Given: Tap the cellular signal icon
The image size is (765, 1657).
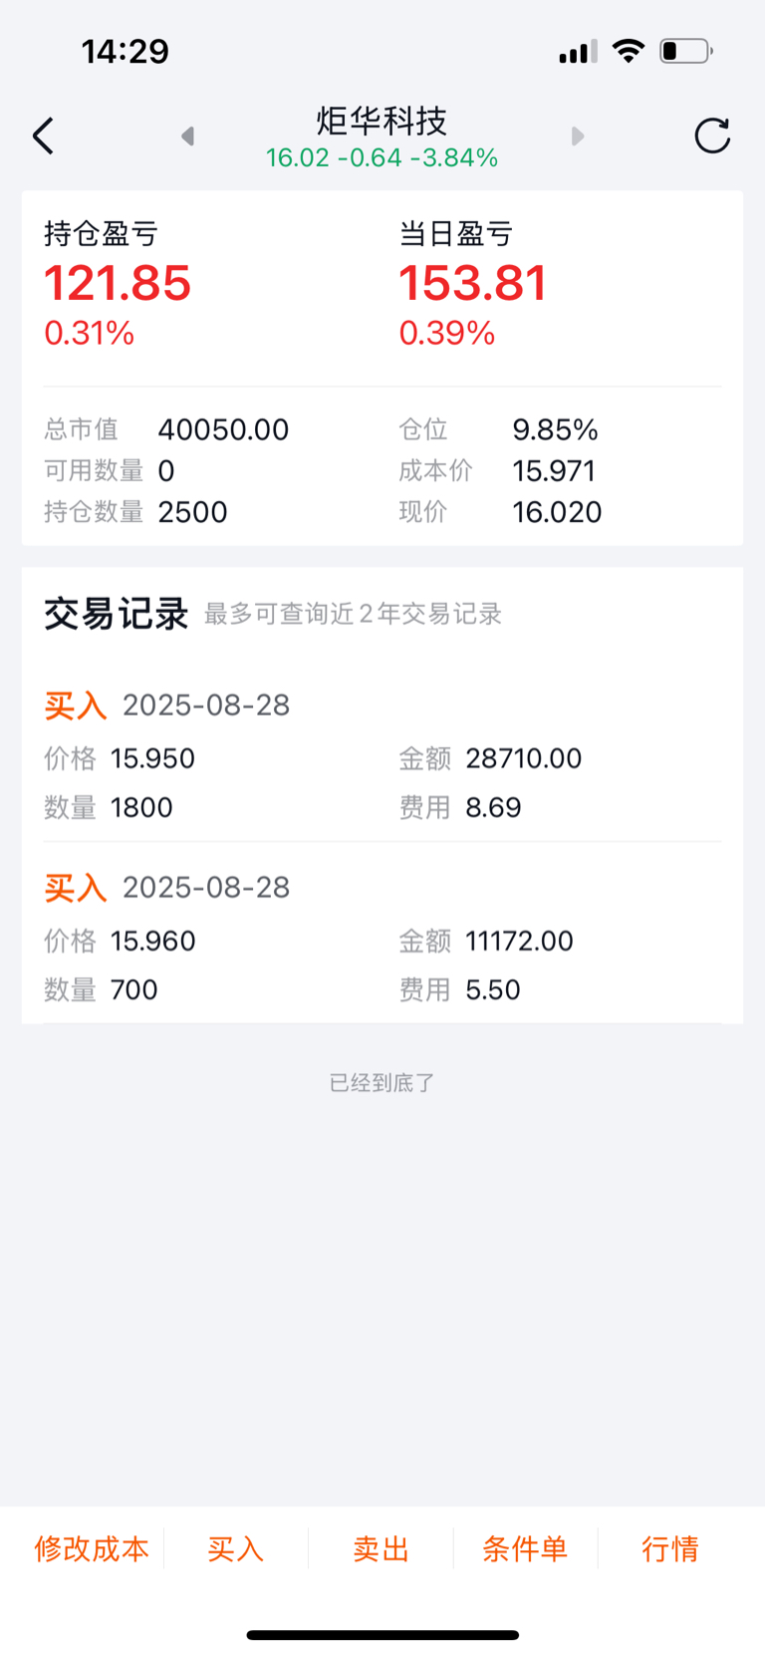Looking at the screenshot, I should (578, 52).
